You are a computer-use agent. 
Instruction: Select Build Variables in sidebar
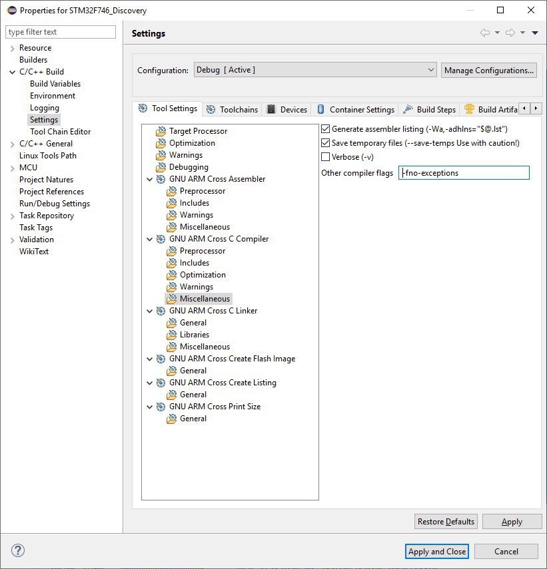click(55, 84)
